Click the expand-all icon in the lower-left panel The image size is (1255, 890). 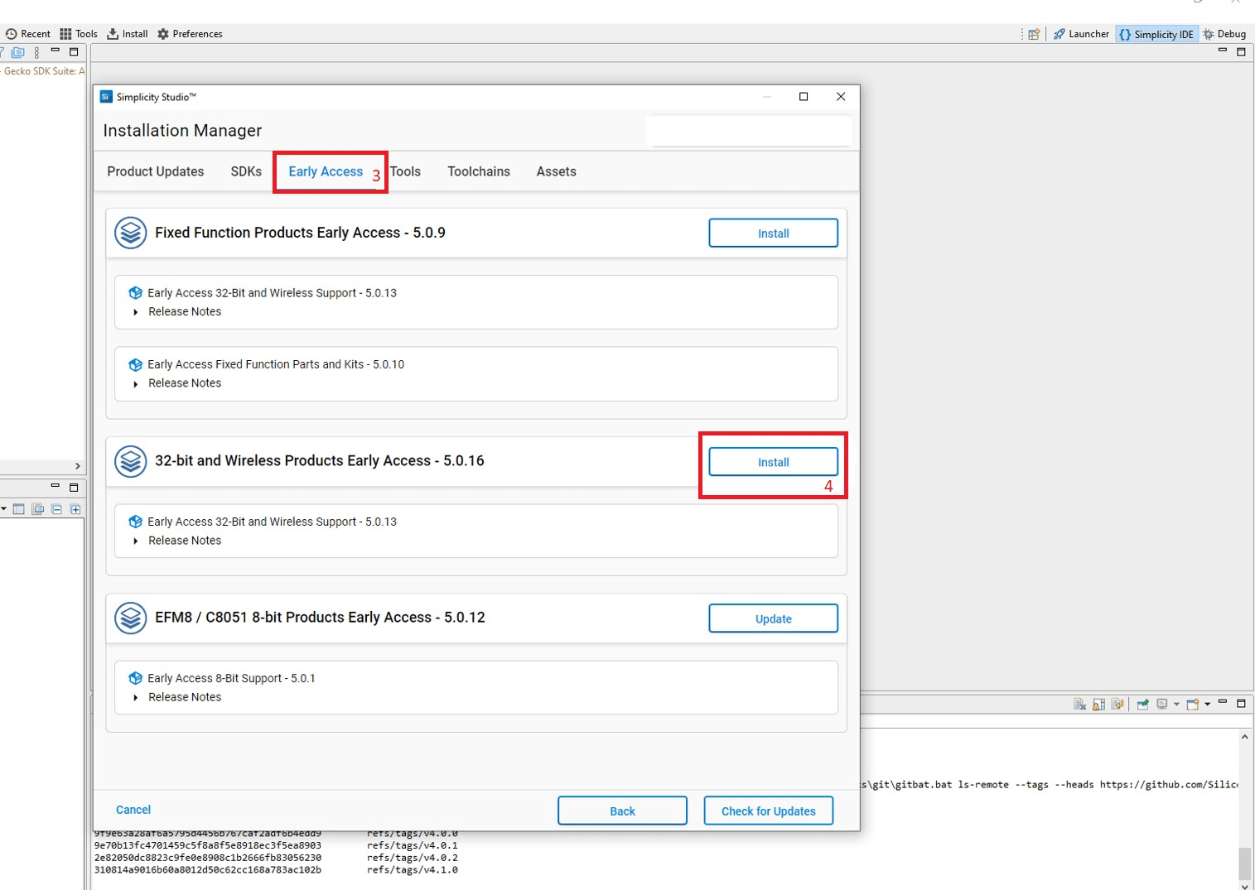(x=75, y=509)
